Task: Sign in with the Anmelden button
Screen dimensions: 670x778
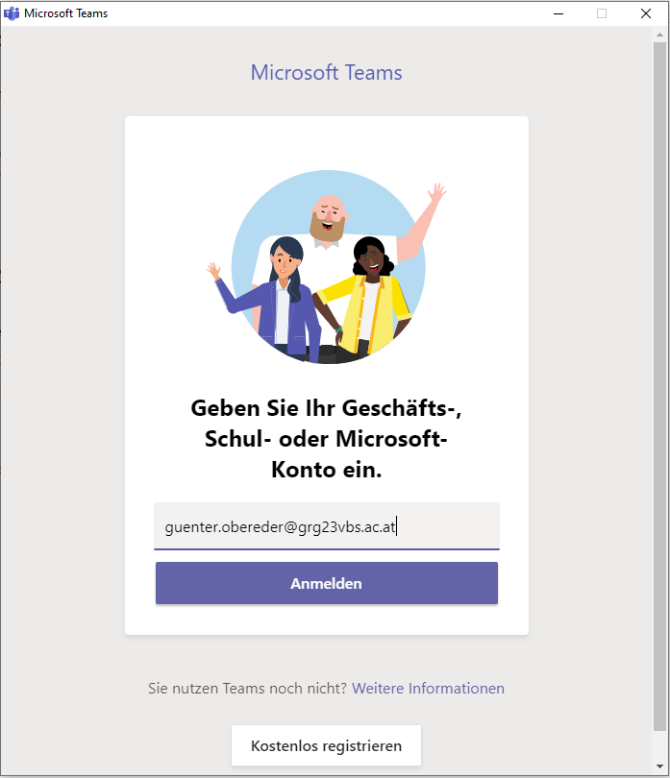Action: click(327, 583)
